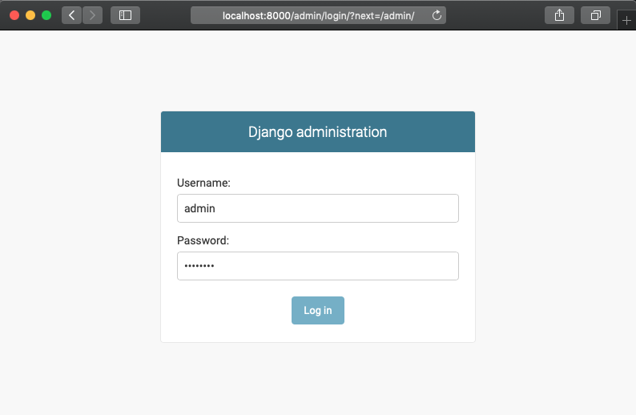Screen dimensions: 636x415
Task: Open a new tab with plus button
Action: [626, 21]
